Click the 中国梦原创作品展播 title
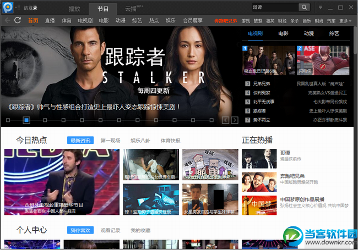This screenshot has width=358, height=250. tap(302, 199)
